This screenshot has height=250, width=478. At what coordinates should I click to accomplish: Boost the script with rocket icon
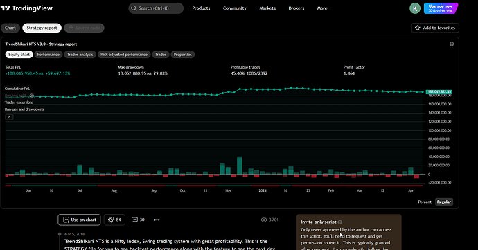[x=114, y=220]
